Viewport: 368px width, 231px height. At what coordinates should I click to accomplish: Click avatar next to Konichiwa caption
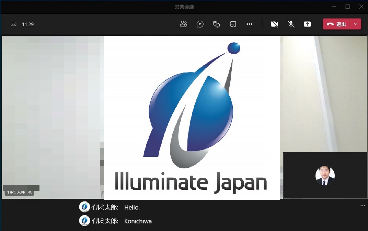(x=84, y=221)
